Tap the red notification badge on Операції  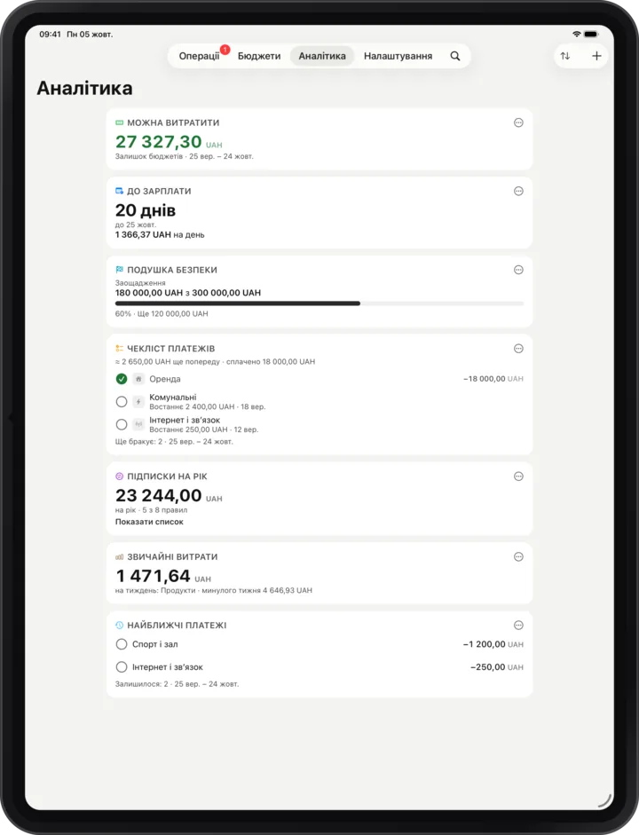(x=225, y=50)
